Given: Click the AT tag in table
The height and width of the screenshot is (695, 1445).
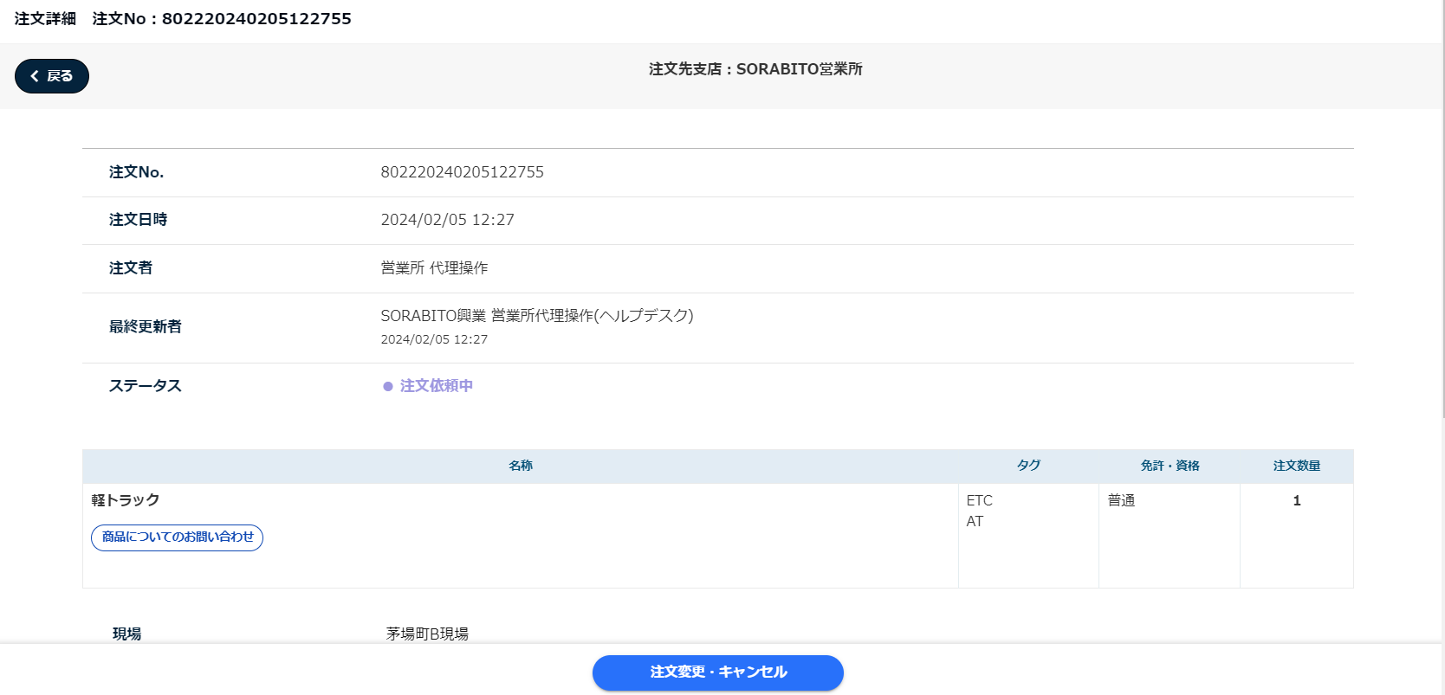Looking at the screenshot, I should pyautogui.click(x=975, y=521).
